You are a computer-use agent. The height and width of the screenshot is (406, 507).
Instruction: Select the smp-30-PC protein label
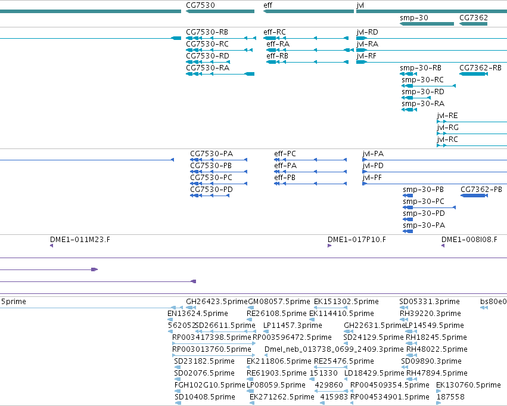click(424, 202)
